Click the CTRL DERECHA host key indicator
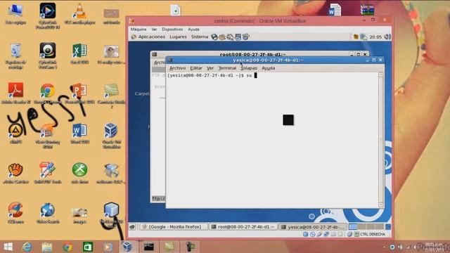The image size is (450, 253). pyautogui.click(x=372, y=234)
